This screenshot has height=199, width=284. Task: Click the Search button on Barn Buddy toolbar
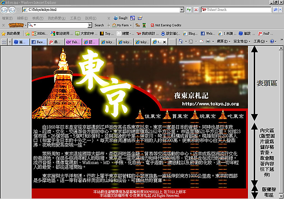(99, 25)
